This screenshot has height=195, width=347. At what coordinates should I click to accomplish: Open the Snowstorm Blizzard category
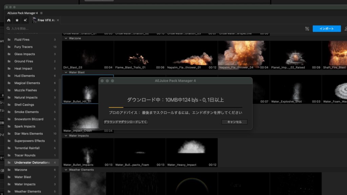point(32,119)
